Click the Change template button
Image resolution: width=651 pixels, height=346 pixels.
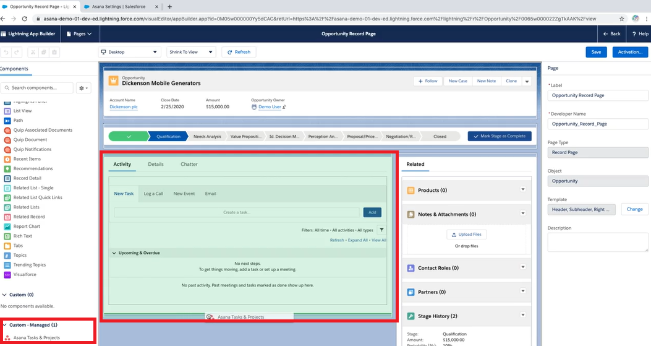634,209
